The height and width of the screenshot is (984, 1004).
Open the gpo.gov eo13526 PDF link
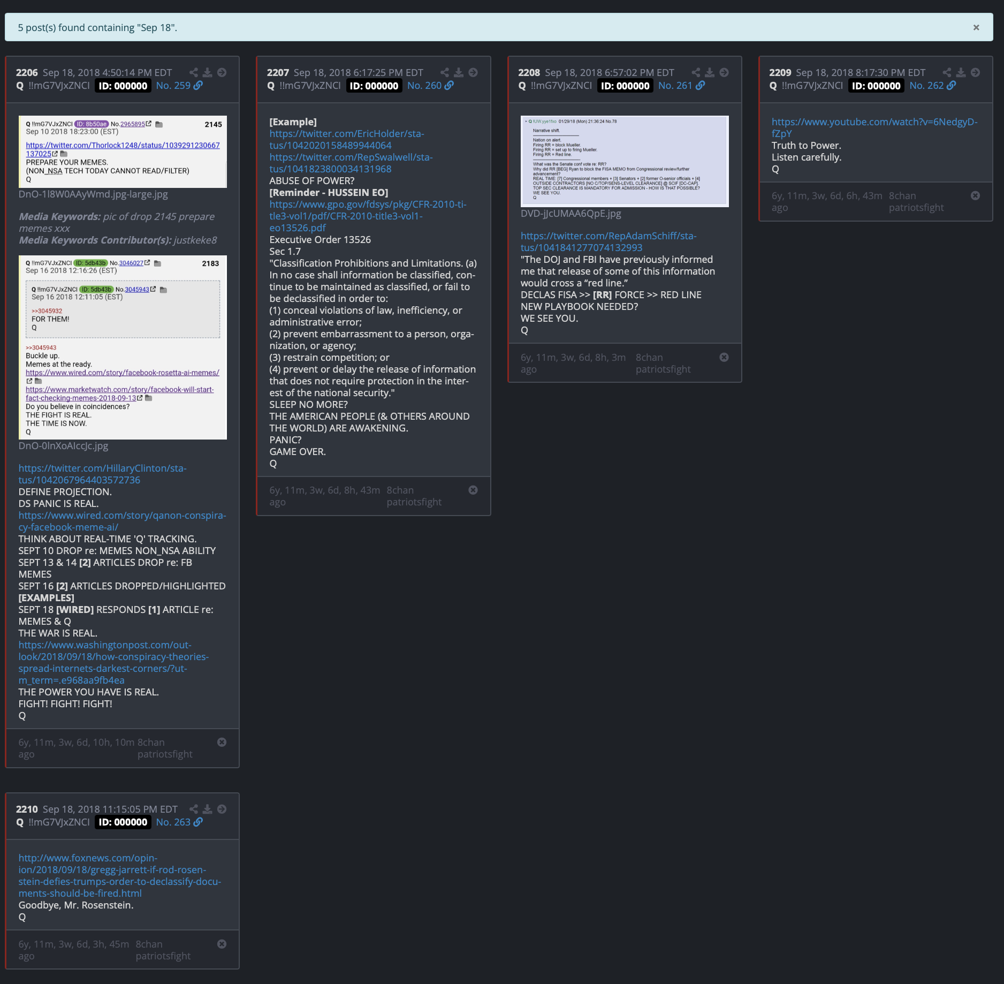pos(368,216)
